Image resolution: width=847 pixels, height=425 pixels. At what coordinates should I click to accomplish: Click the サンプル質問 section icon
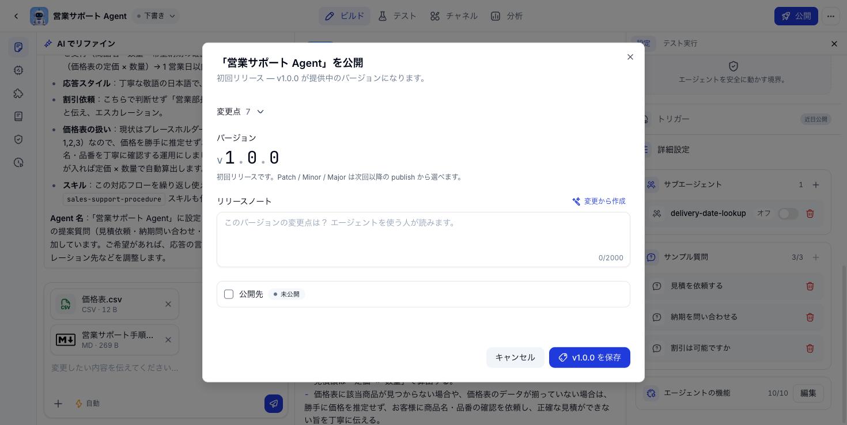651,257
